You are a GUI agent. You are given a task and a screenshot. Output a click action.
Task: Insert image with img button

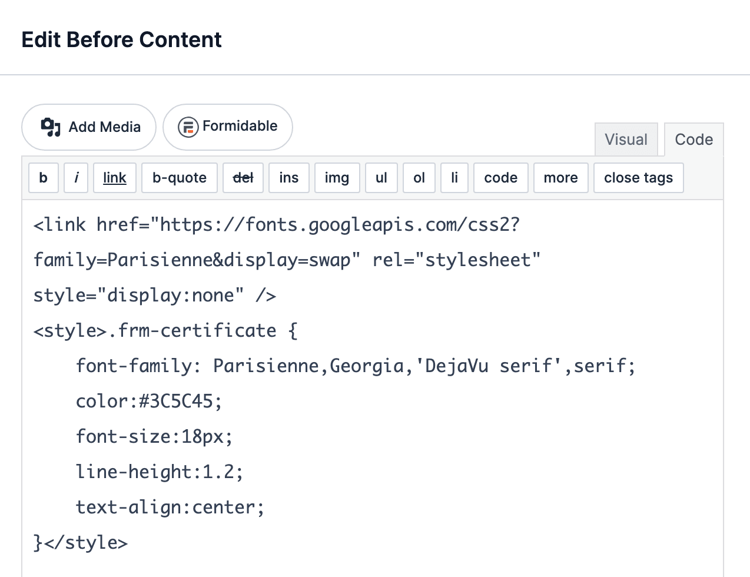pos(337,178)
